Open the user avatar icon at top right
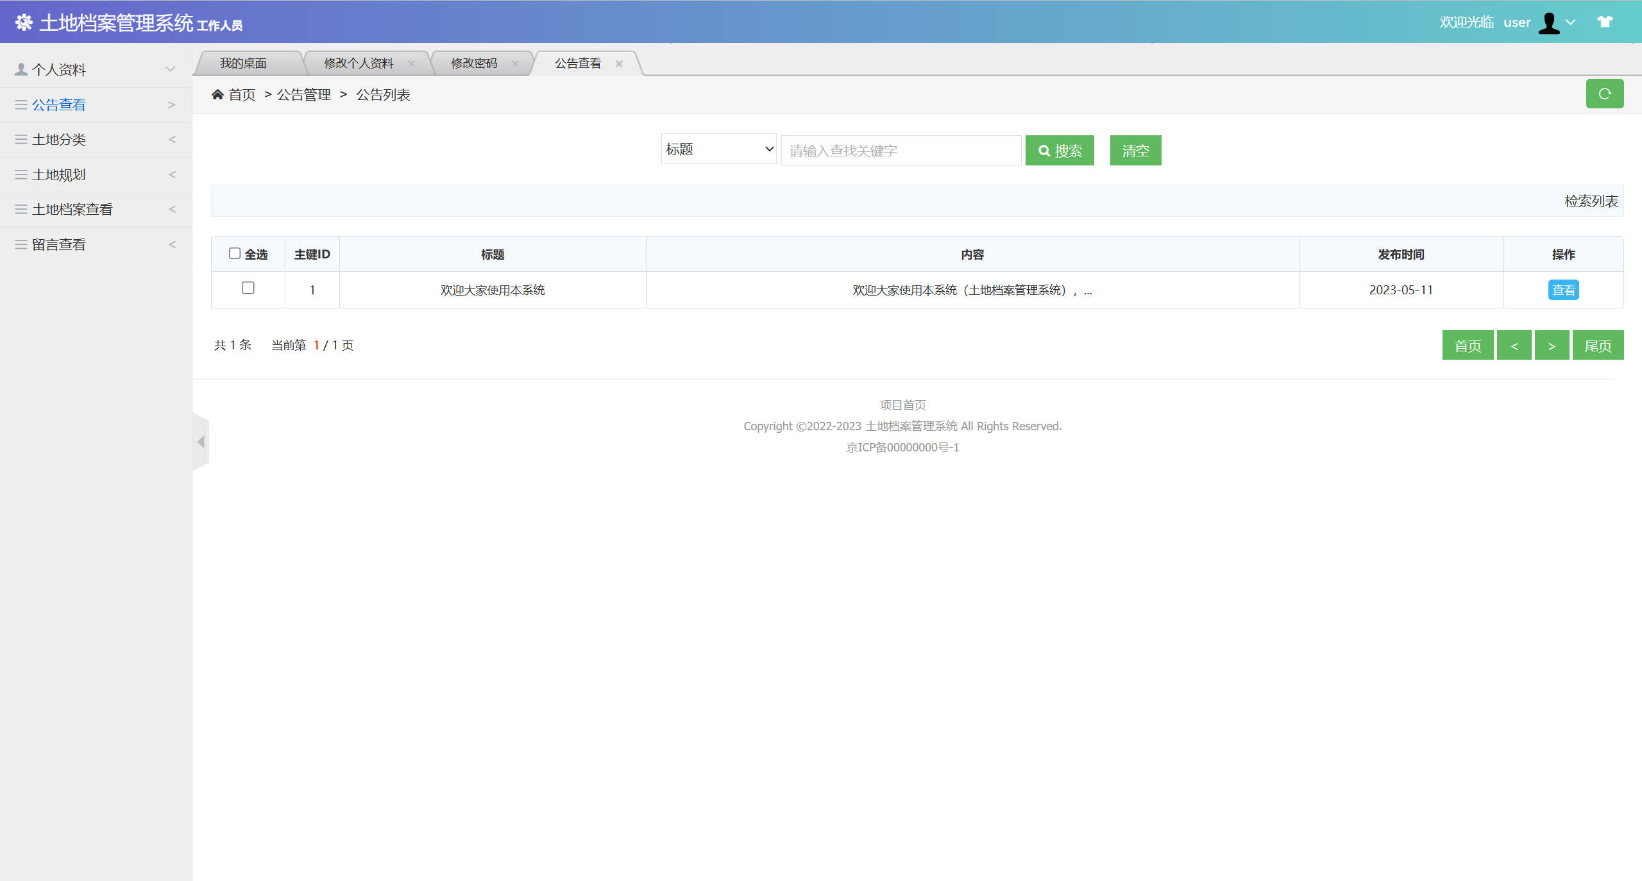Viewport: 1642px width, 881px height. click(1550, 22)
